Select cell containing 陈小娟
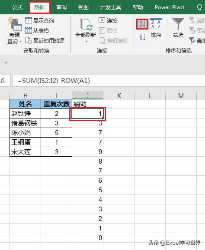The height and width of the screenshot is (250, 205). click(25, 133)
